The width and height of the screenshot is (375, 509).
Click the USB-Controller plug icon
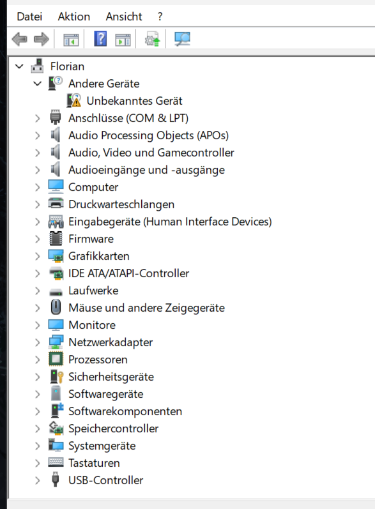[56, 480]
